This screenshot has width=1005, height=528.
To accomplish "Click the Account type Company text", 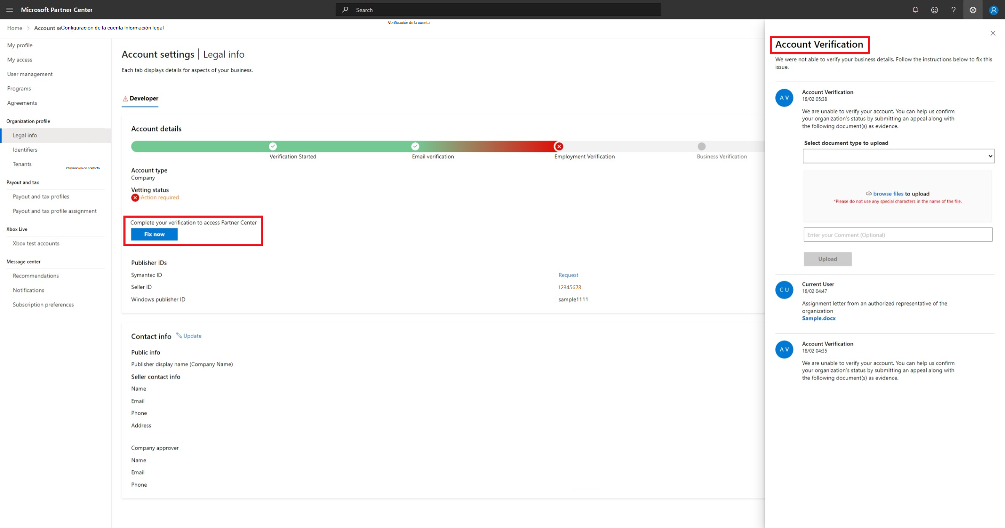I will coord(143,178).
